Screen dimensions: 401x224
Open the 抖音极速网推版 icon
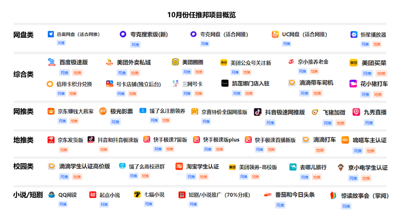(258, 112)
